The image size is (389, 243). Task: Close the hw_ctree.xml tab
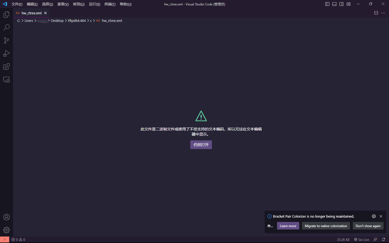[x=45, y=13]
